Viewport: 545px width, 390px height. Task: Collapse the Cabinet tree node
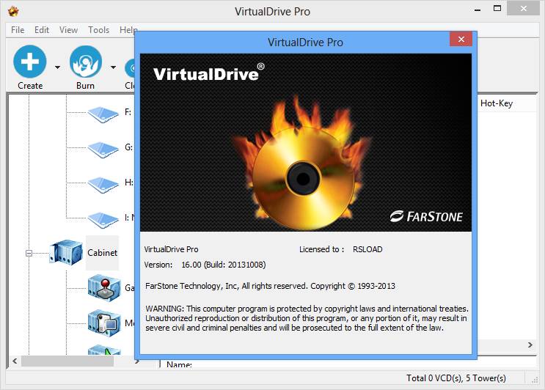(29, 253)
